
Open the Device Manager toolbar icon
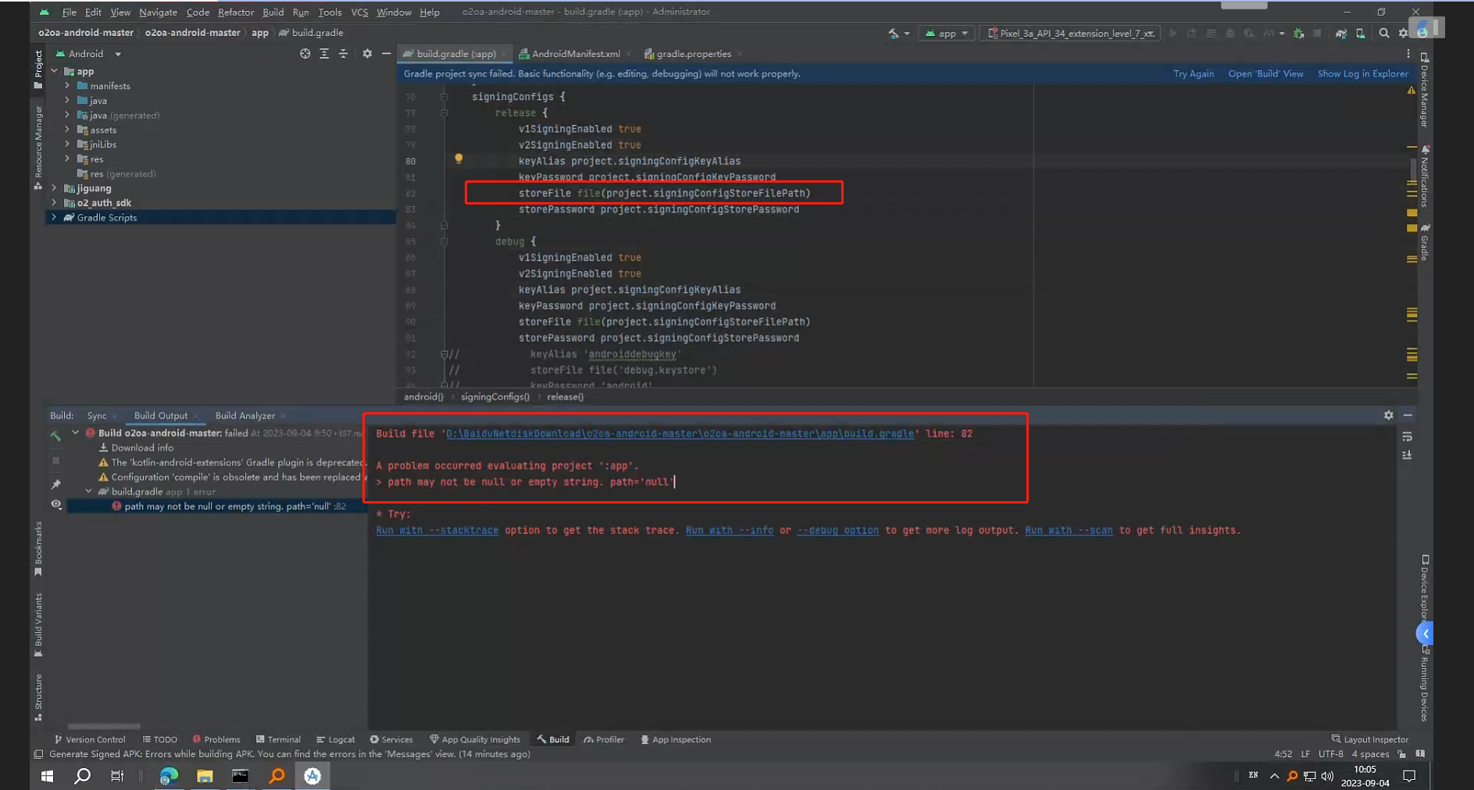click(x=1361, y=34)
